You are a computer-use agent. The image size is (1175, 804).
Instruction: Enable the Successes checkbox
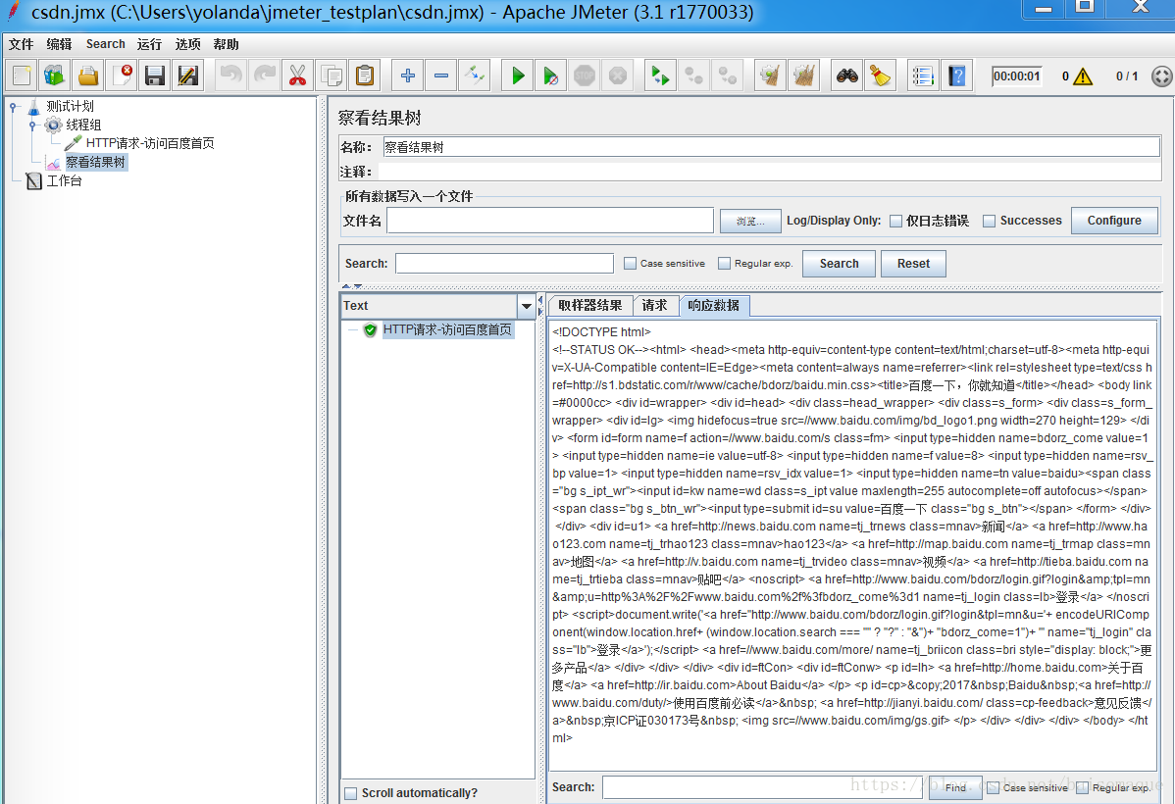pyautogui.click(x=990, y=221)
